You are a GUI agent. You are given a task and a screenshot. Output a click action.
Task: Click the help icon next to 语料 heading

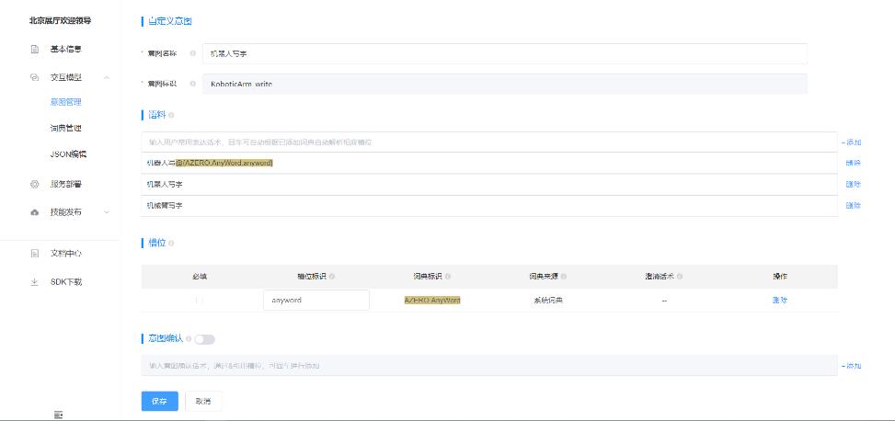171,115
